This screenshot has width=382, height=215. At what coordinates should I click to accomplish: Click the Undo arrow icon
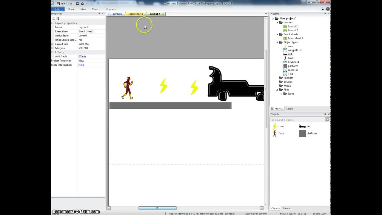(63, 4)
